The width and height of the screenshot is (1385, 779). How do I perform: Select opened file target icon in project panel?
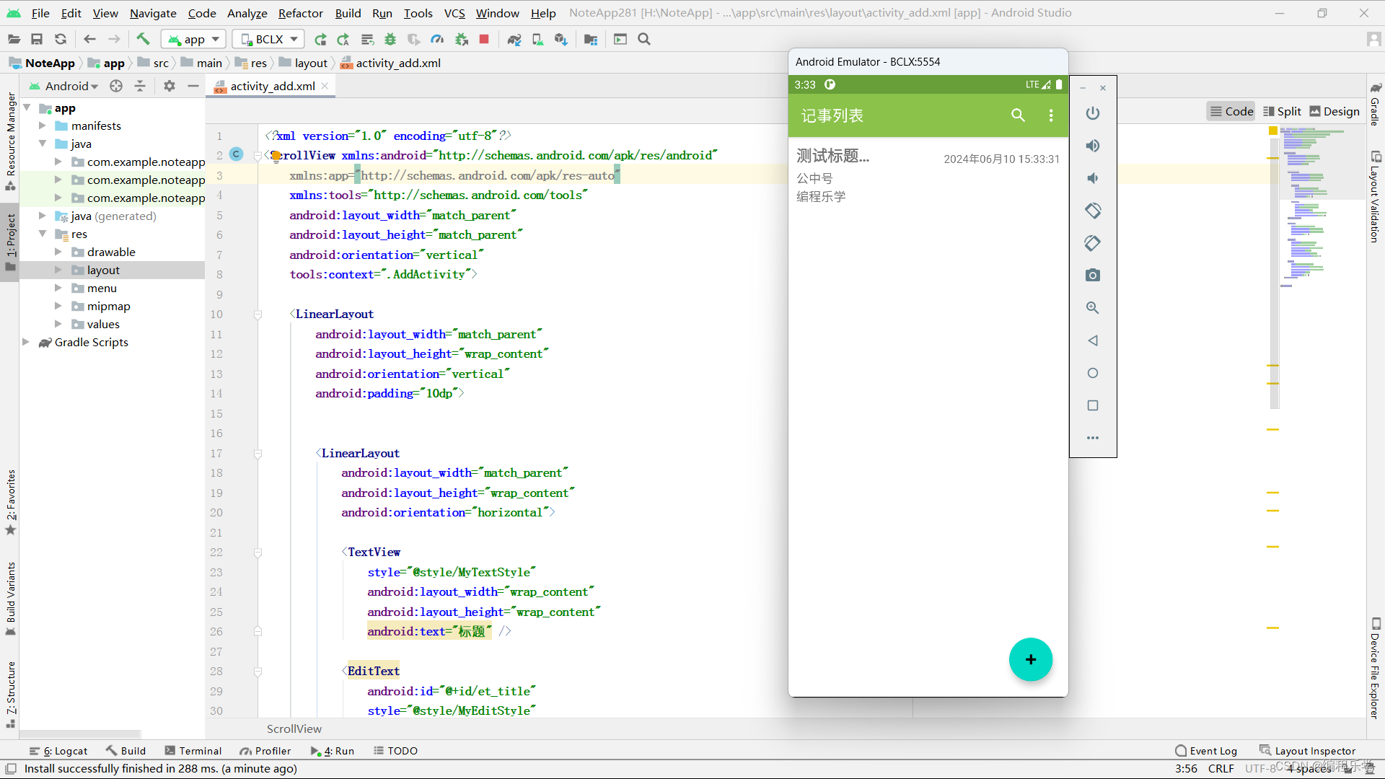[116, 86]
